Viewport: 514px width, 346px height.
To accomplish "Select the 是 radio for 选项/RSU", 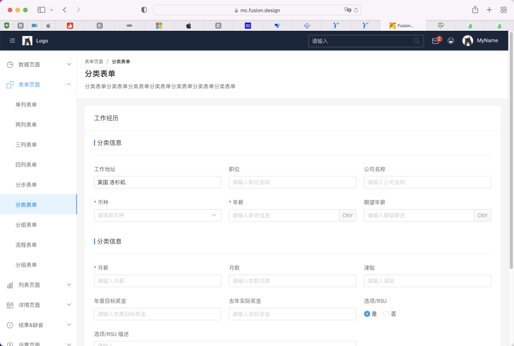I will (x=366, y=313).
